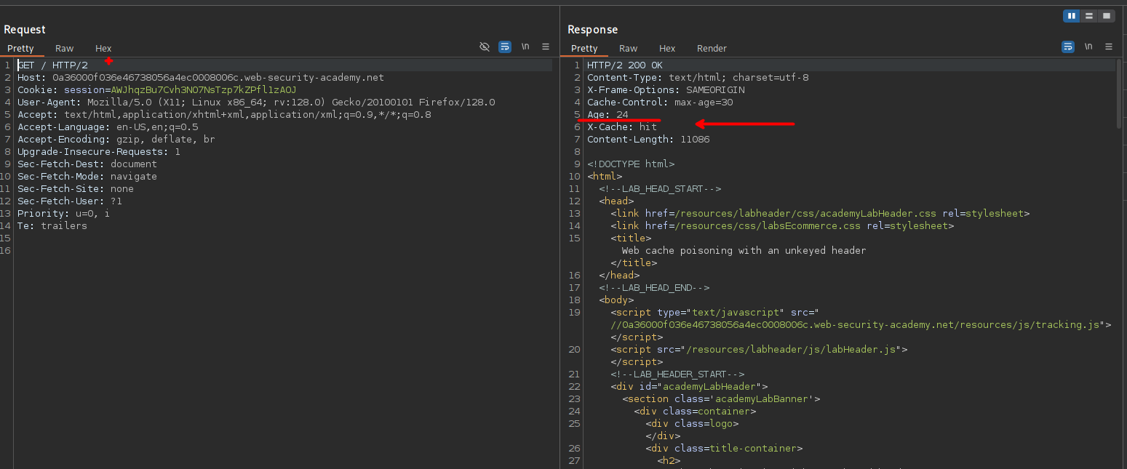The image size is (1127, 469).
Task: Click the <!--LAB_HEADER_START--> comment line
Action: tap(677, 374)
